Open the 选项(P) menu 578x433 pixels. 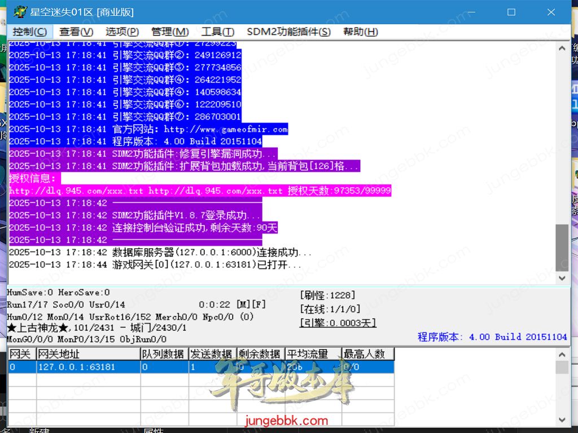[122, 32]
